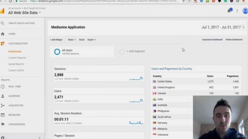
Task: Click the Users widget title
Action: (58, 91)
